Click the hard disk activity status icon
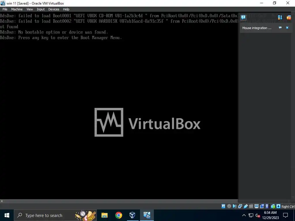Viewport: 295px width, 221px height. (x=223, y=206)
